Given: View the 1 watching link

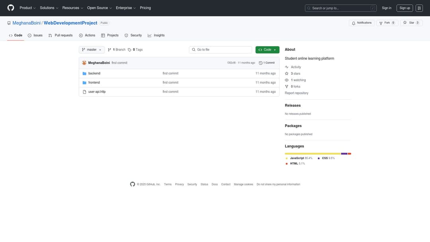Looking at the screenshot, I should click(x=295, y=80).
